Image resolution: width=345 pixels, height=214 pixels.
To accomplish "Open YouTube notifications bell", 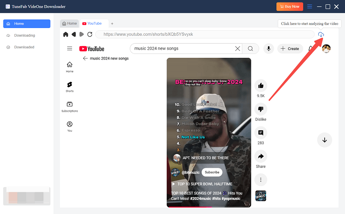I will click(310, 48).
